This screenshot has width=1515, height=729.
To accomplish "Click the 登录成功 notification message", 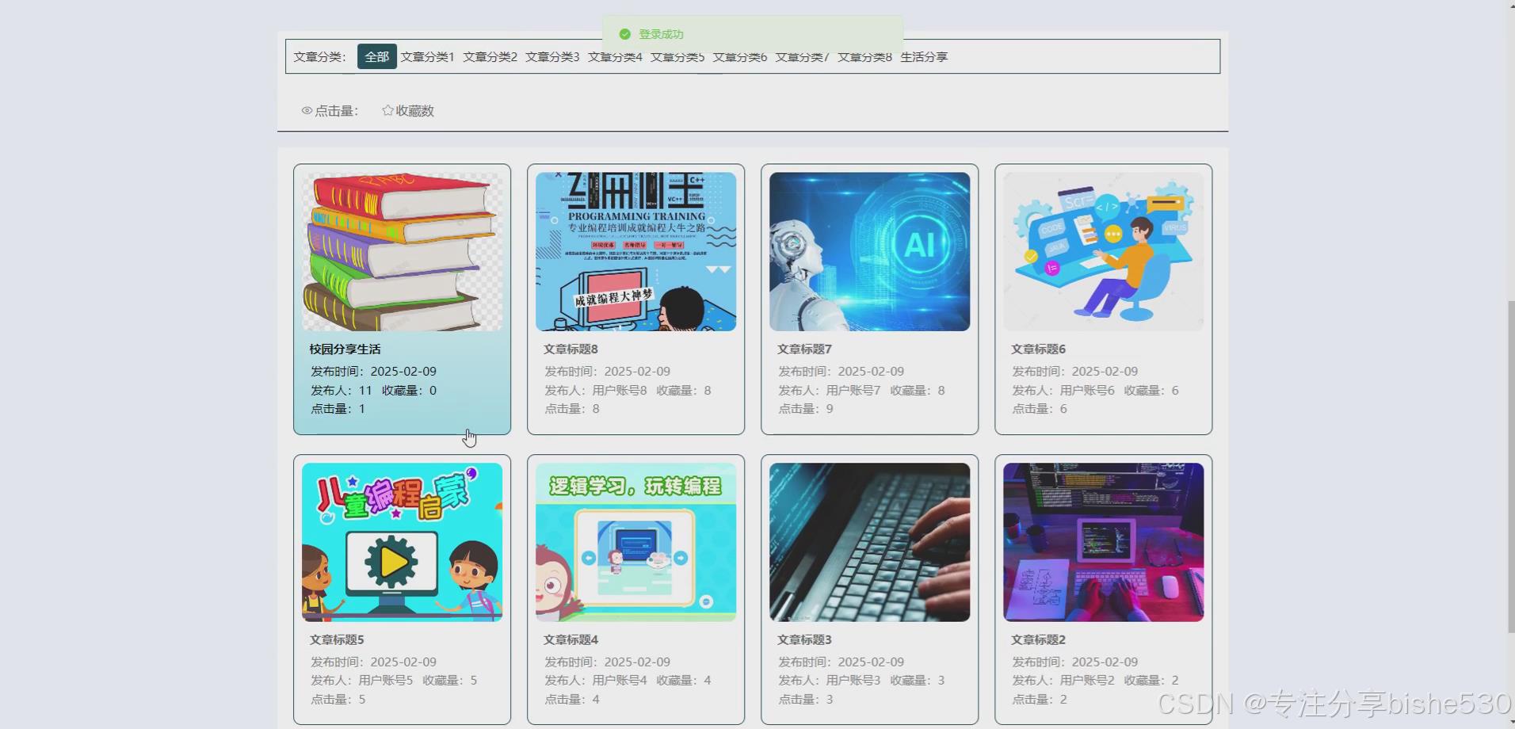I will coord(661,34).
